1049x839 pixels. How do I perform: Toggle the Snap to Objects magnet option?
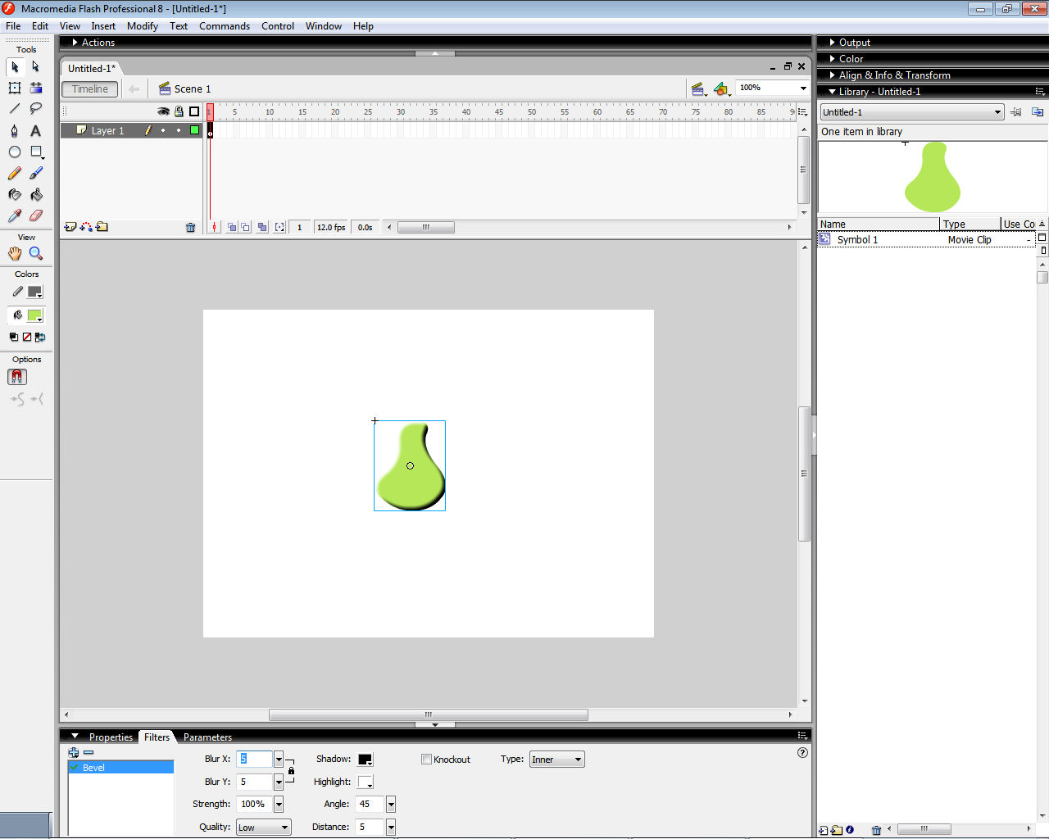click(17, 377)
